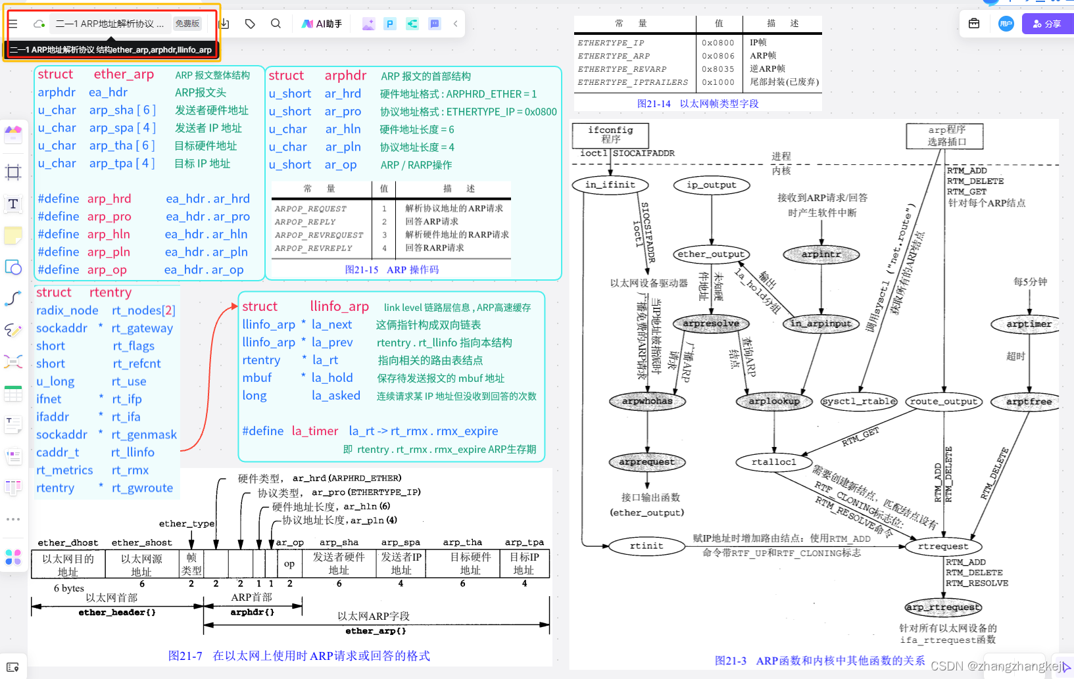Click the purple AI image generator icon
This screenshot has height=679, width=1074.
click(x=368, y=24)
